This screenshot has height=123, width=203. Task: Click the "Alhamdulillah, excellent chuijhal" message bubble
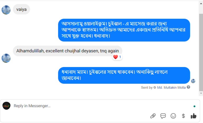pyautogui.click(x=67, y=51)
